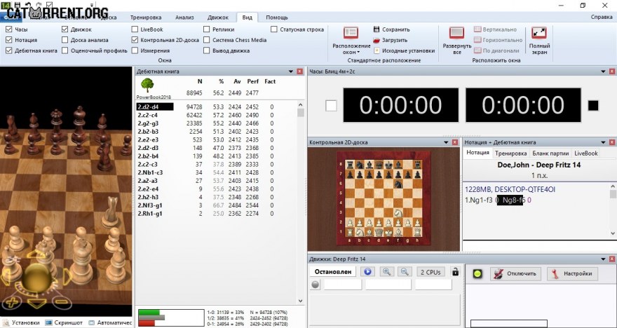This screenshot has height=328, width=617.
Task: Click the Автоматичес button under the board
Action: tap(111, 322)
